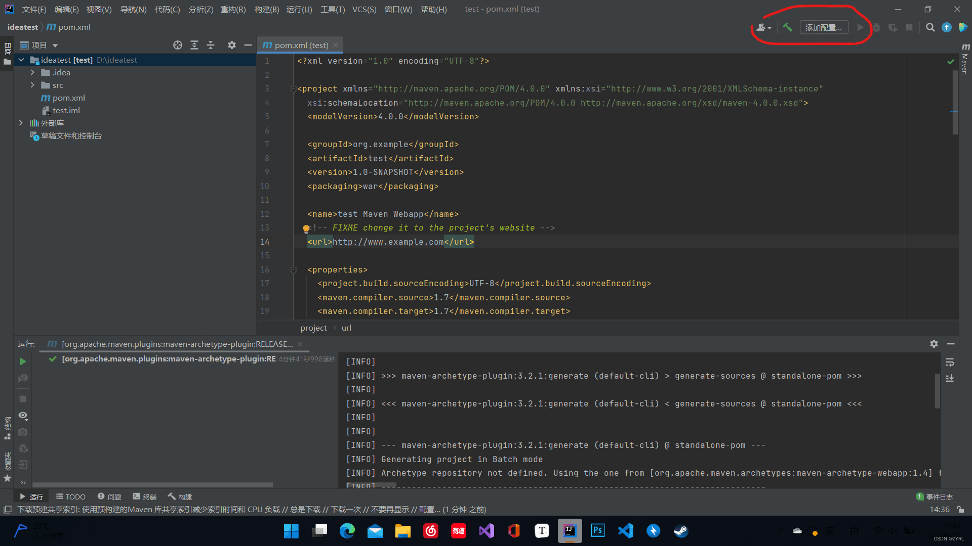Toggle scroll-to-end icon in console
This screenshot has width=972, height=546.
pos(950,378)
